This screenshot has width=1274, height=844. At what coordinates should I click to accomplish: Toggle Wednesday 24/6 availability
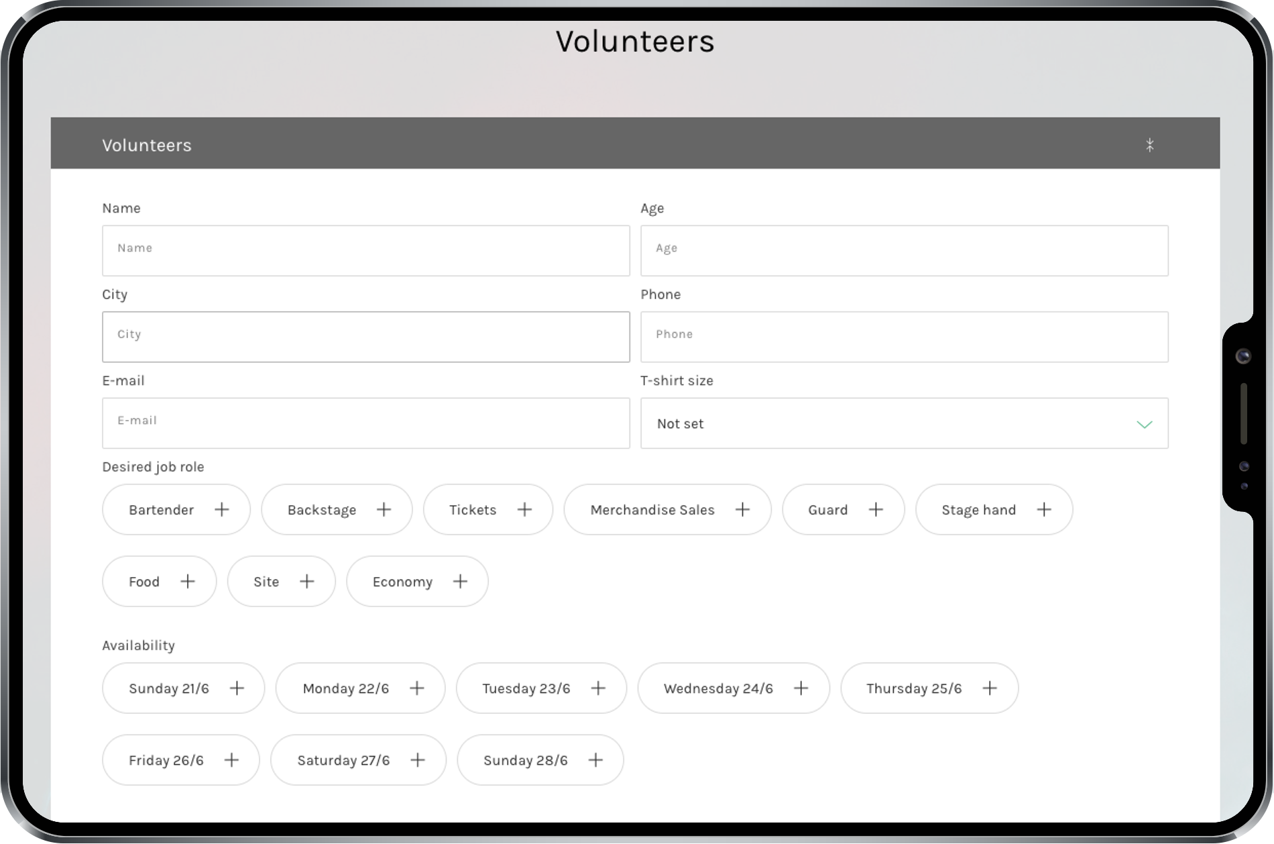point(733,688)
